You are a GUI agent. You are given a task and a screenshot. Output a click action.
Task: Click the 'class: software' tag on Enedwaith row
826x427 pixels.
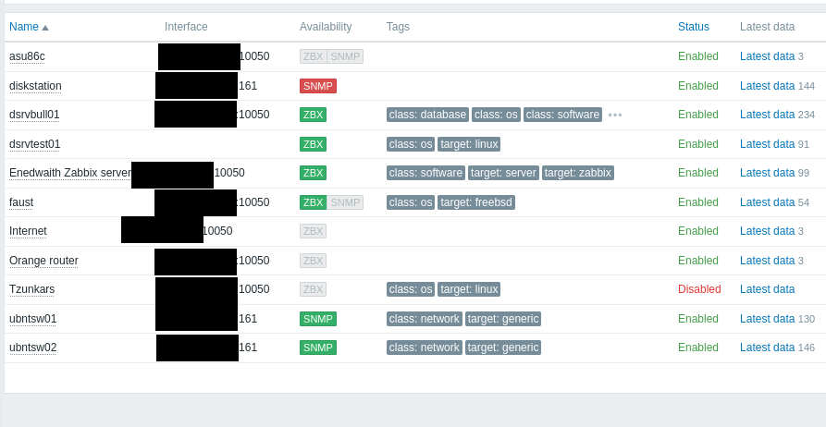(425, 173)
